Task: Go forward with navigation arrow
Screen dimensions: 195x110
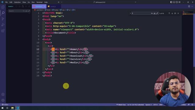Action: click(62, 2)
